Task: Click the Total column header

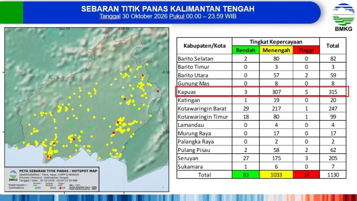Action: pyautogui.click(x=333, y=46)
